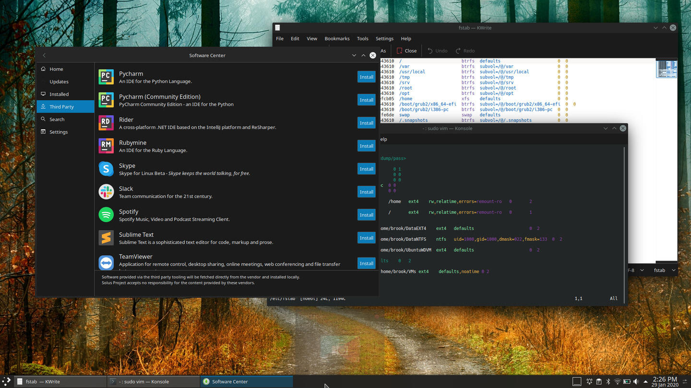Open the clipboard tray icon
Screen dimensions: 691x388
599,382
